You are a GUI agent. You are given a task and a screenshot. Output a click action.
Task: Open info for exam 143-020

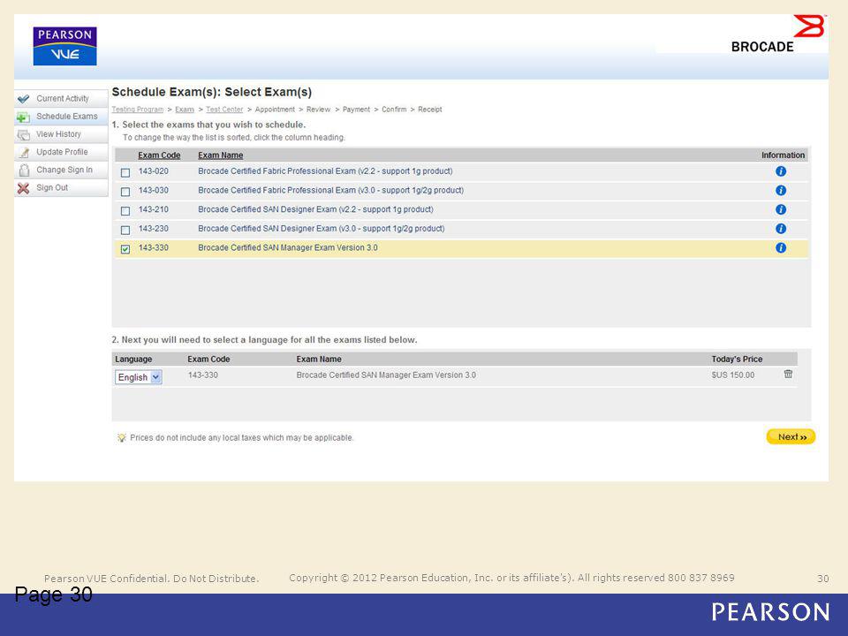(780, 171)
